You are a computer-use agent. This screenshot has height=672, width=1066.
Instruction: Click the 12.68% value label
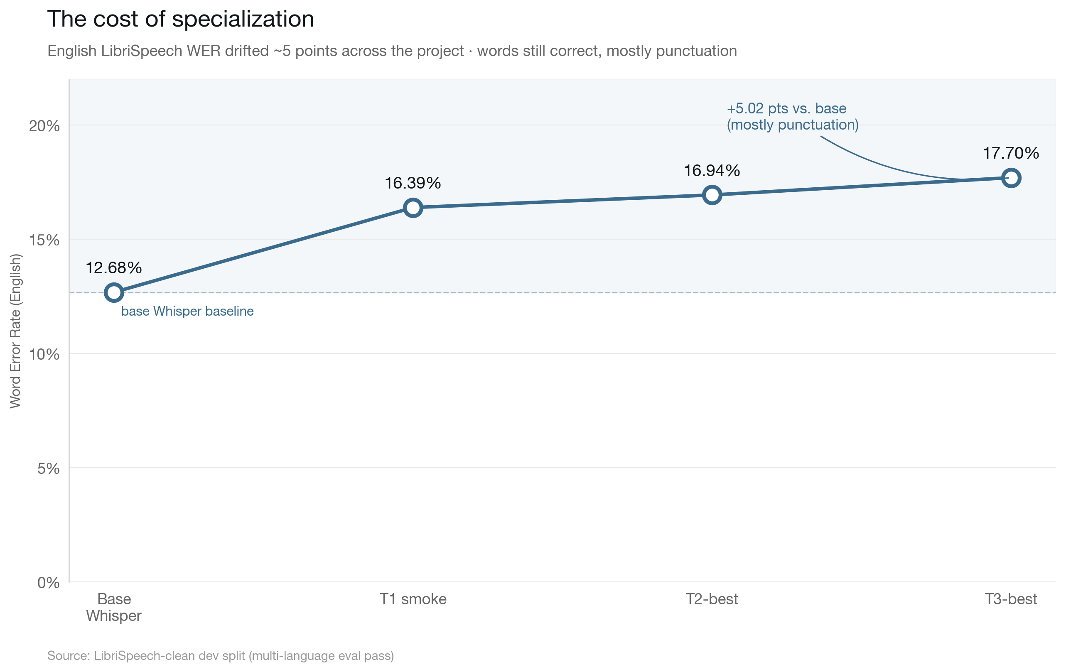click(113, 268)
